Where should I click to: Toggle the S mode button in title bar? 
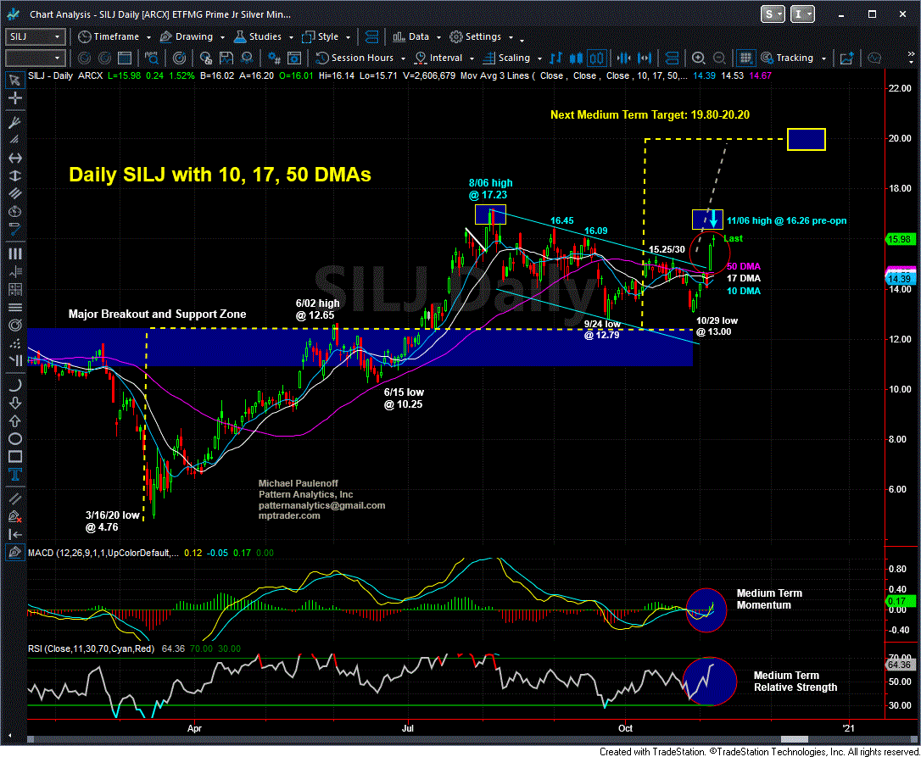(773, 14)
